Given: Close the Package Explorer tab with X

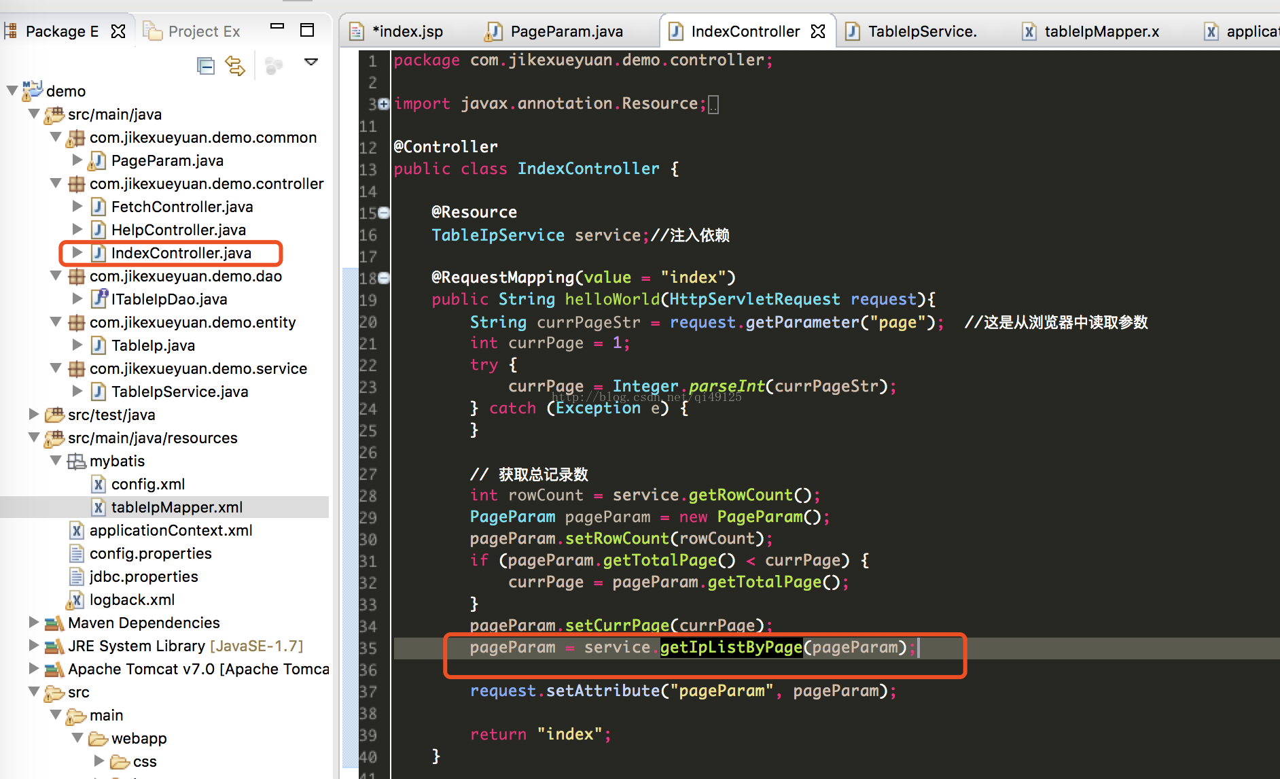Looking at the screenshot, I should [x=118, y=31].
